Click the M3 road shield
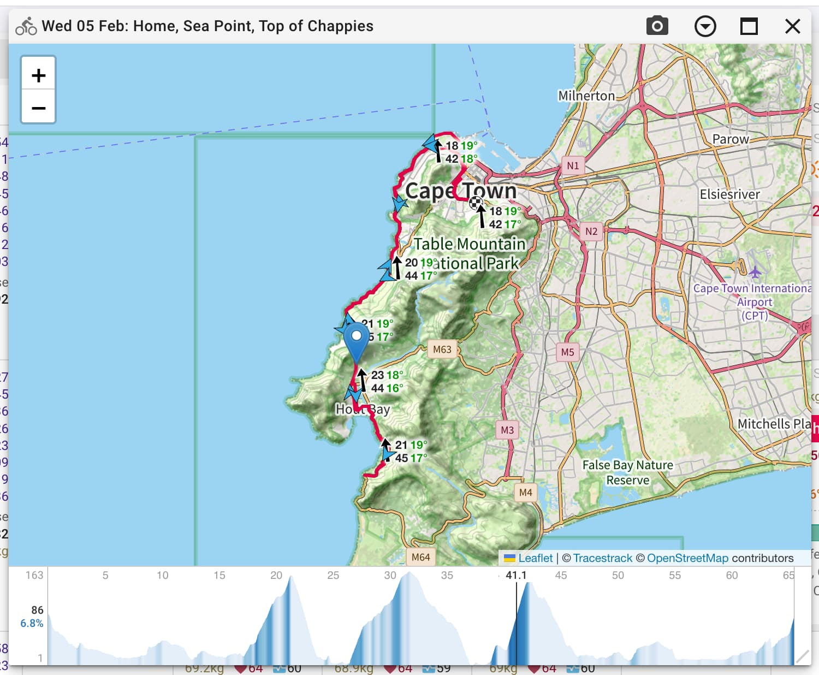The image size is (819, 675). 507,430
